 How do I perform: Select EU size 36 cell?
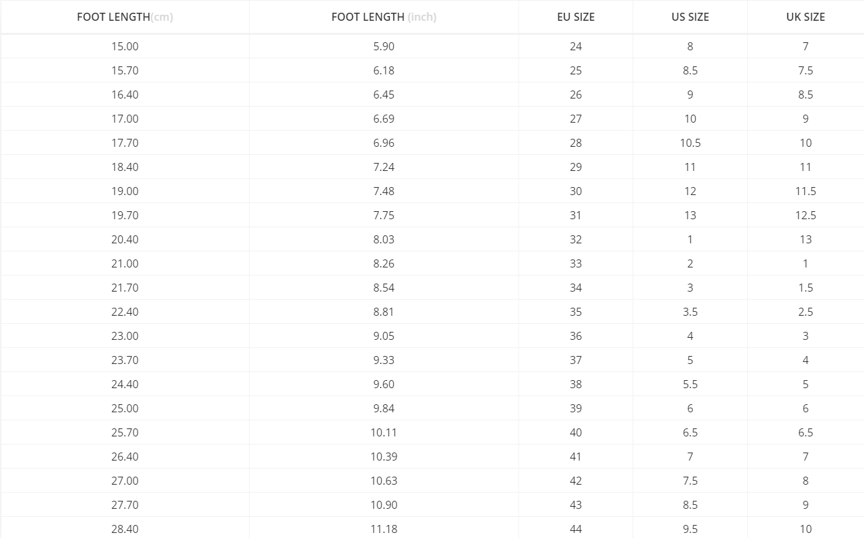pos(576,336)
